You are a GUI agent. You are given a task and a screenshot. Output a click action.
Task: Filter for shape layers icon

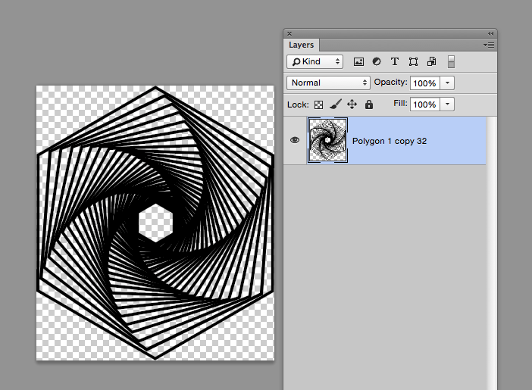click(x=413, y=62)
